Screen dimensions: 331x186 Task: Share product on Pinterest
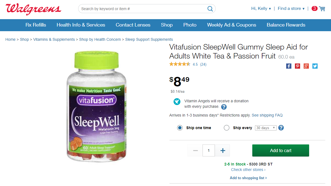click(x=297, y=66)
